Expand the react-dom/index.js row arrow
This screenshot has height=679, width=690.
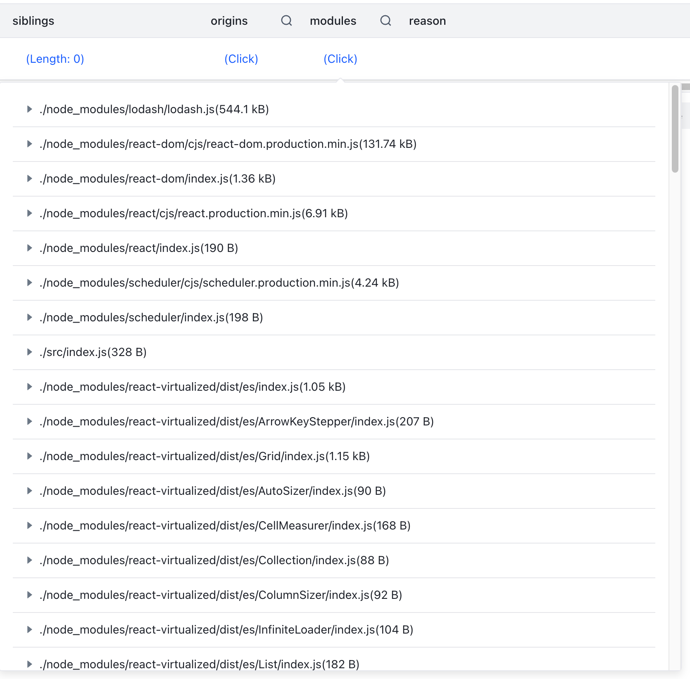pos(29,178)
